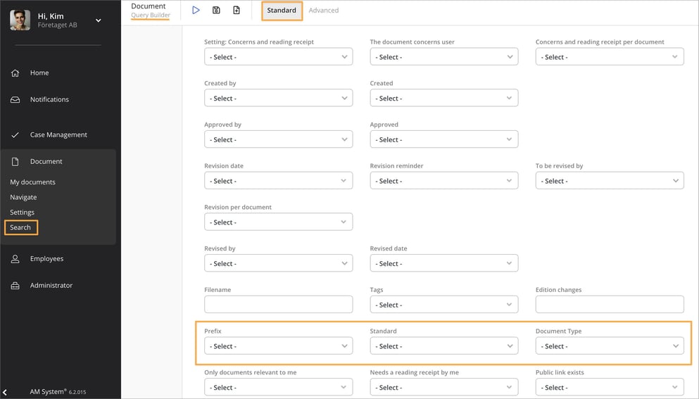The width and height of the screenshot is (699, 399).
Task: Click the Notifications inbox icon
Action: point(15,99)
